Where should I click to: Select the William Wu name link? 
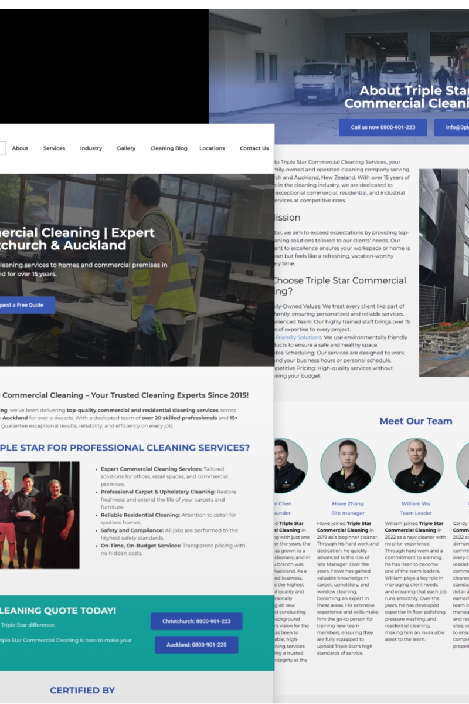(416, 503)
